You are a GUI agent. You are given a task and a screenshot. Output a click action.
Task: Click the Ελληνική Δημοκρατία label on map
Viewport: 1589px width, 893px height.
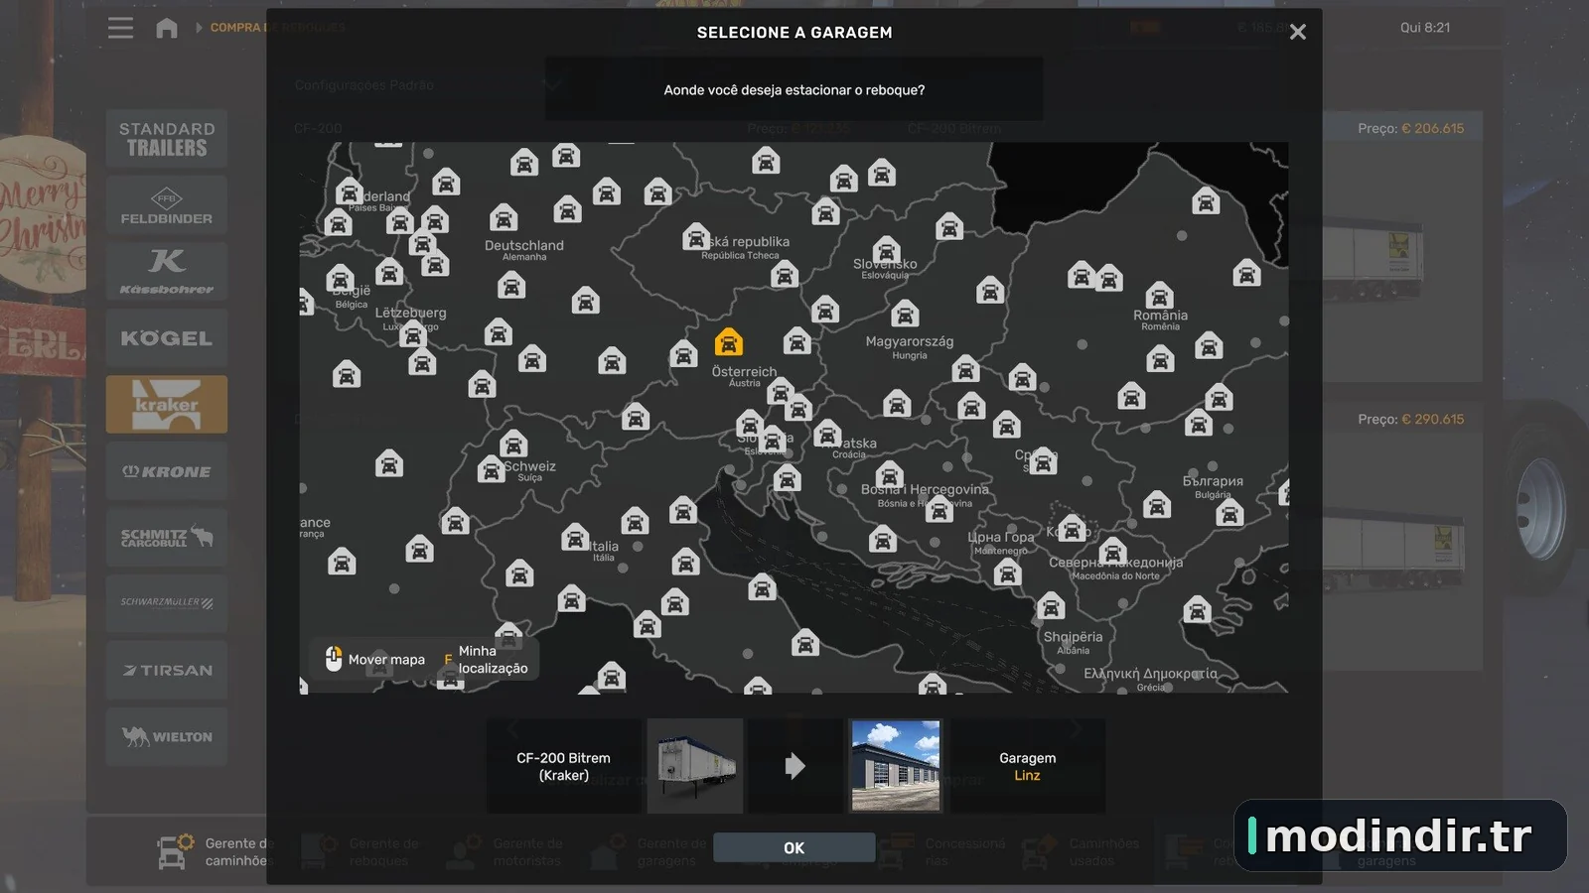point(1150,674)
